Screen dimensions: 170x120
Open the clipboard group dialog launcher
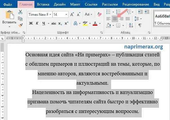point(24,32)
